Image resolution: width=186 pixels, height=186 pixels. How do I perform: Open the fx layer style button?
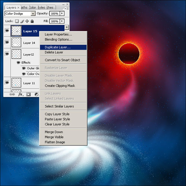(x=21, y=94)
